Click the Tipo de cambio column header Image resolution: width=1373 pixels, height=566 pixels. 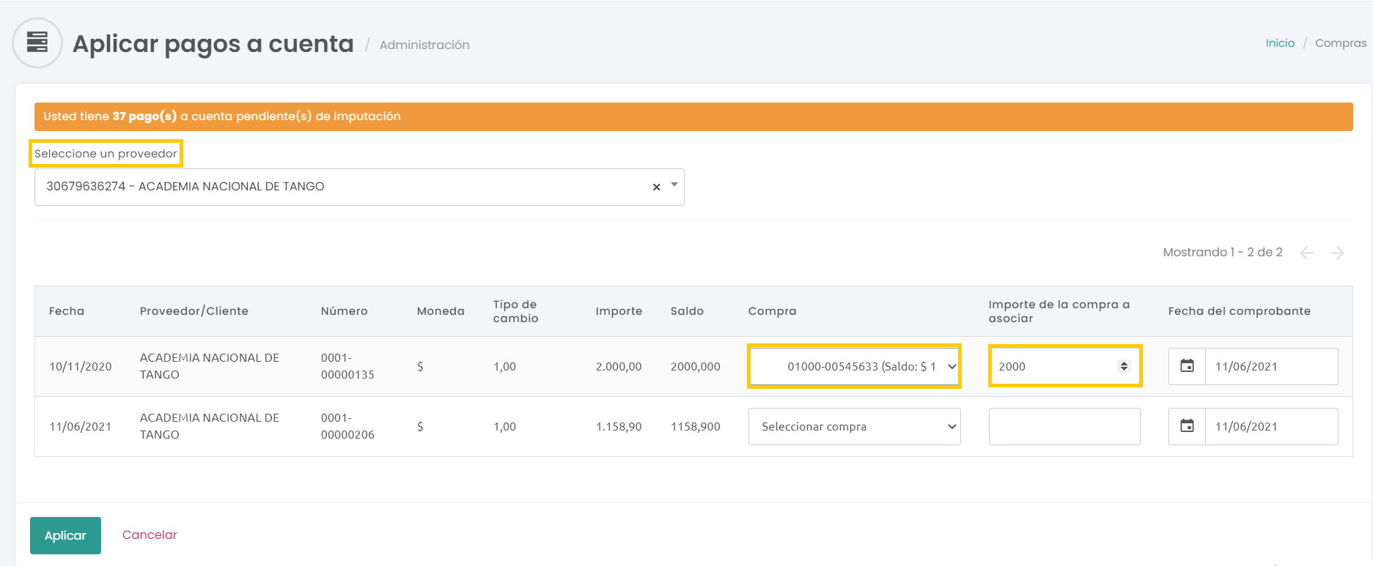point(516,311)
